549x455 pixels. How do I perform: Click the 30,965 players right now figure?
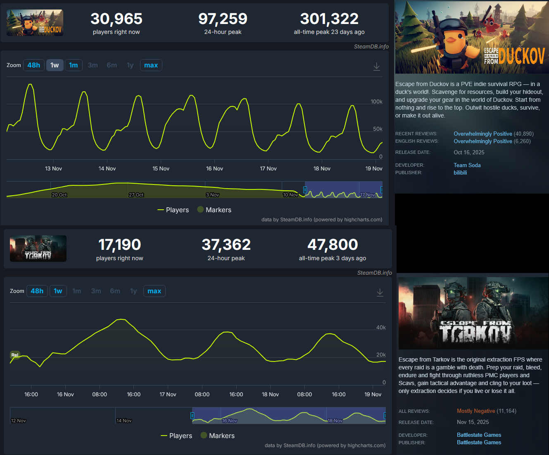click(x=116, y=19)
